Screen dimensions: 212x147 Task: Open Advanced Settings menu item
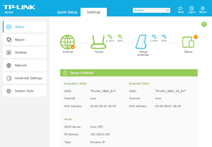pyautogui.click(x=25, y=78)
